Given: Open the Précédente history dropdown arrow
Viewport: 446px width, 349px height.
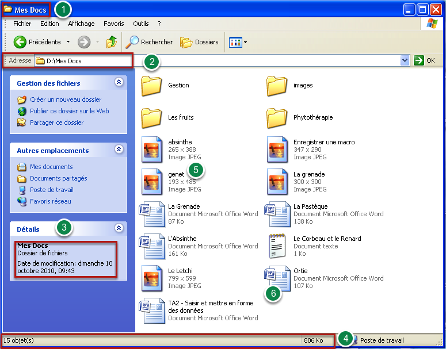Looking at the screenshot, I should (68, 42).
